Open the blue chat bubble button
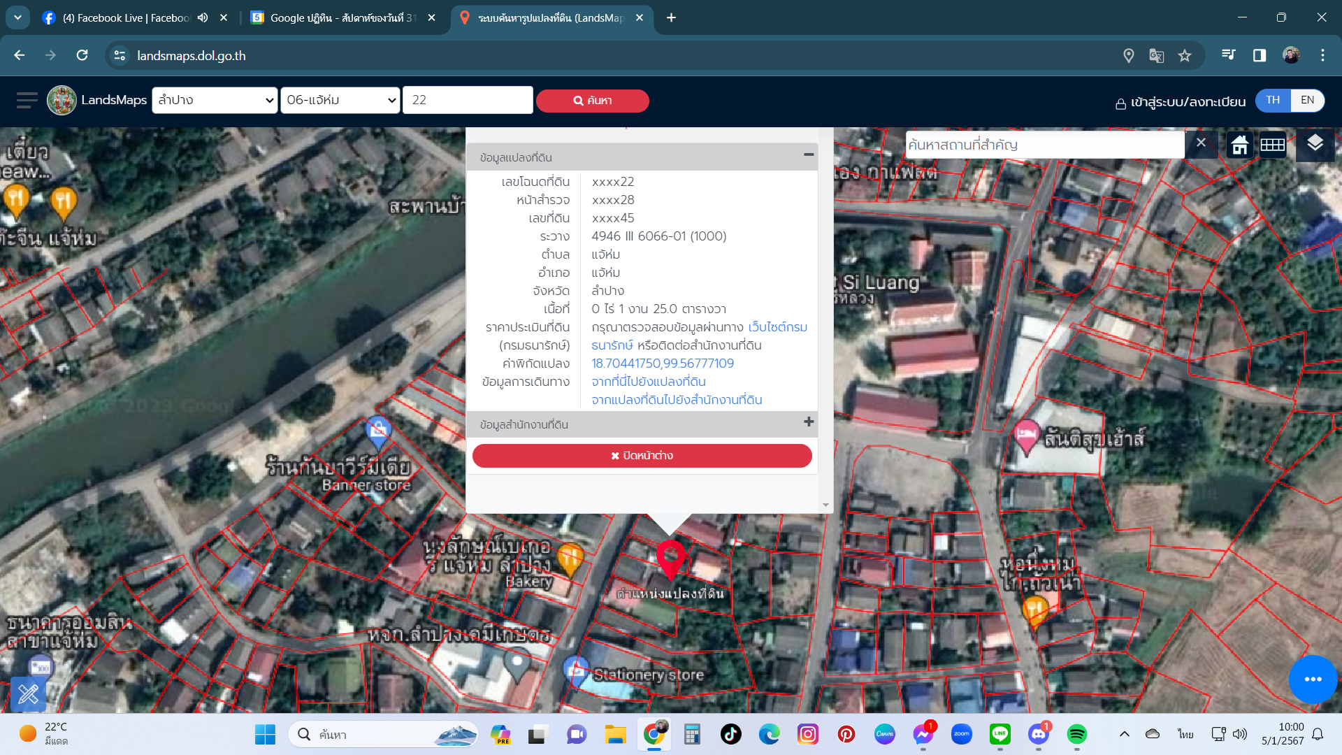The width and height of the screenshot is (1342, 755). click(1313, 679)
